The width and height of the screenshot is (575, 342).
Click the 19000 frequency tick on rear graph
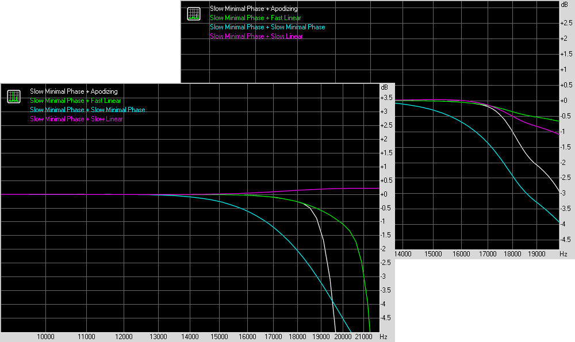click(536, 253)
